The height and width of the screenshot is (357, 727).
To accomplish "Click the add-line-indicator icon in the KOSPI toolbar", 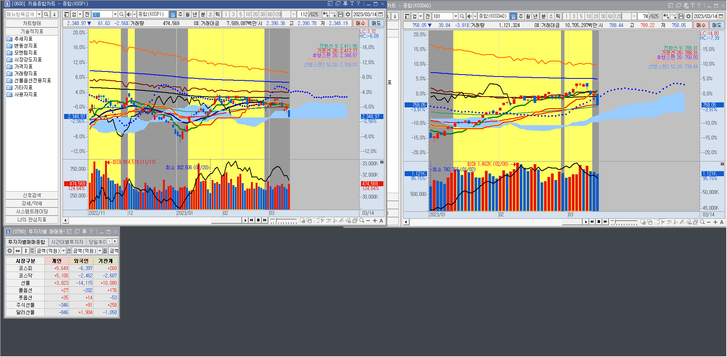I will click(333, 14).
